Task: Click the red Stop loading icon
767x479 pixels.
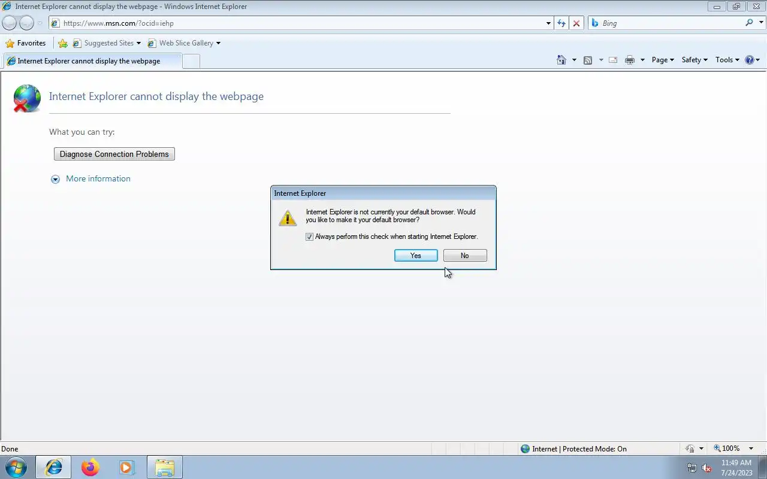Action: click(x=576, y=23)
